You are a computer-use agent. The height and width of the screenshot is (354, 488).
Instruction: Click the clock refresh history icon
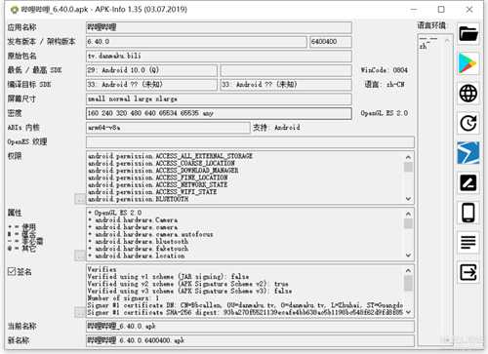coord(468,123)
